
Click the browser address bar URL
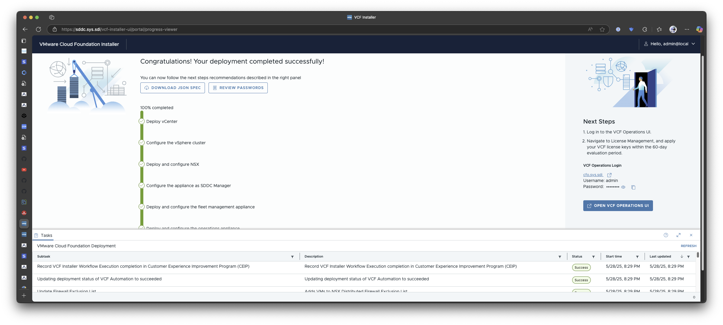119,29
